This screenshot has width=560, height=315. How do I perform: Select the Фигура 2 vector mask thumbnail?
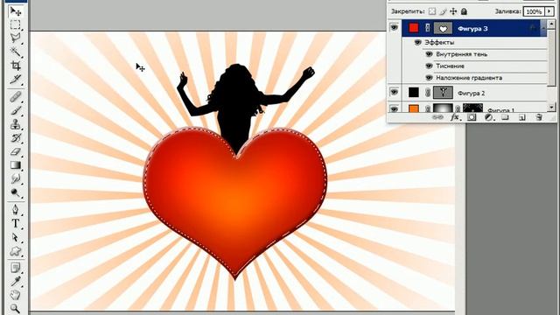(x=443, y=93)
